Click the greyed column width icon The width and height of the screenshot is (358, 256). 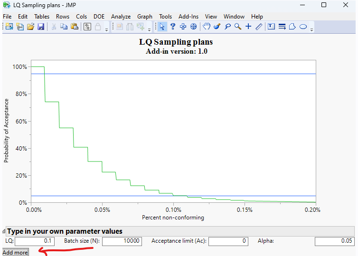coord(130,27)
